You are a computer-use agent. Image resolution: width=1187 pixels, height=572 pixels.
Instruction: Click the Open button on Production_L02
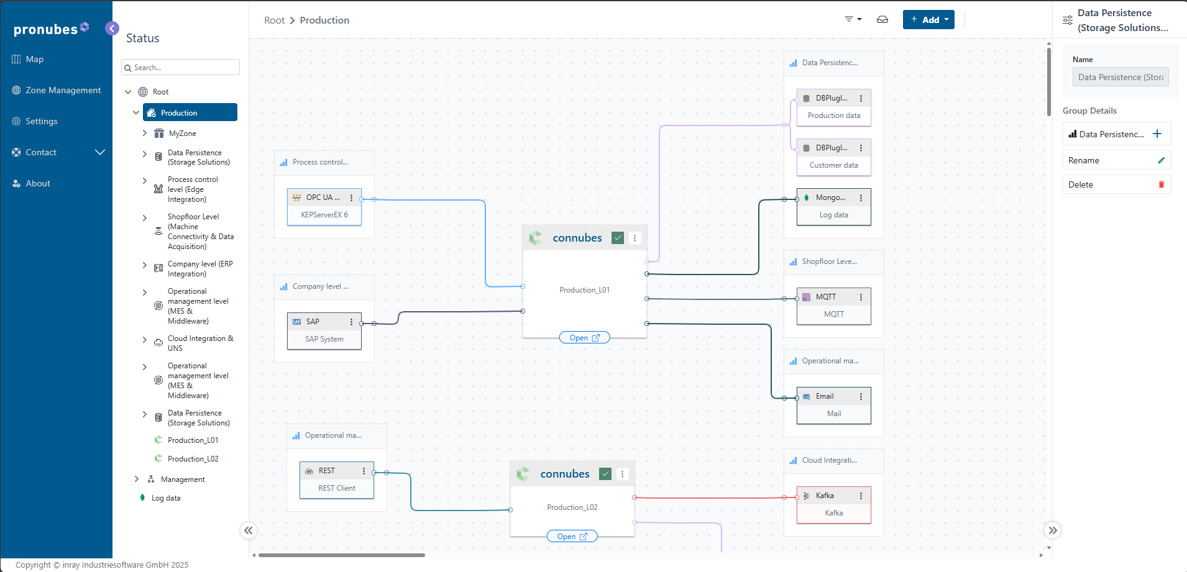click(572, 537)
